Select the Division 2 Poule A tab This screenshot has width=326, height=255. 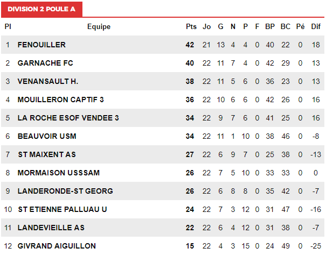click(41, 9)
